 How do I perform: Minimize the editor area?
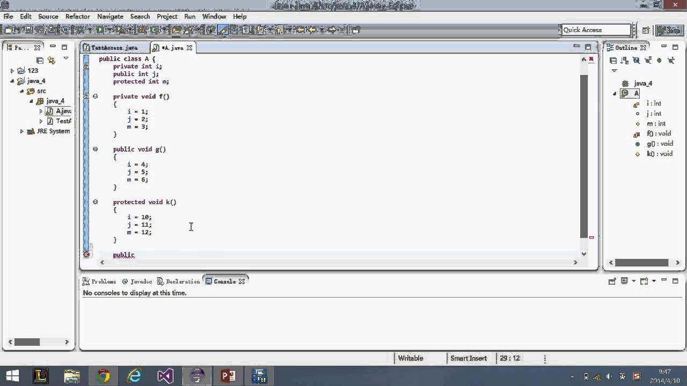click(x=576, y=47)
